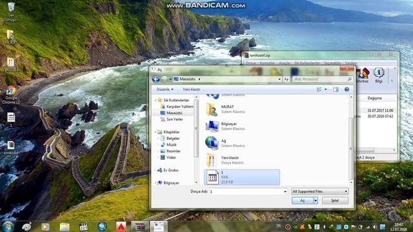
Task: Expand the Bilgisayar tree node arrow
Action: (x=155, y=183)
